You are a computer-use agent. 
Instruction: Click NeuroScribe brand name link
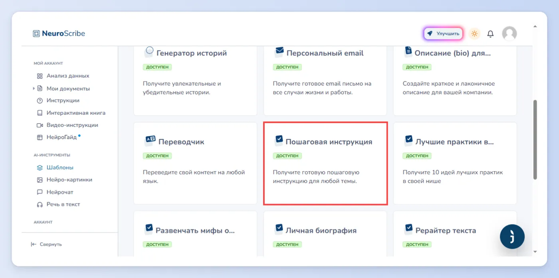coord(63,34)
